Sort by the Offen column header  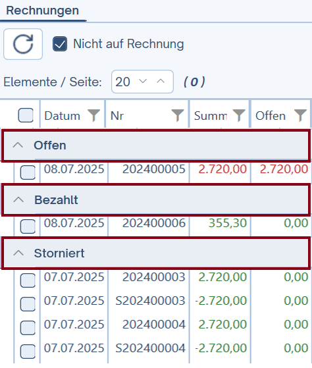pyautogui.click(x=271, y=116)
